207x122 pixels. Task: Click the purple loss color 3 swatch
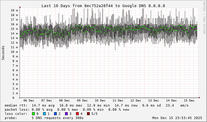tap(66, 114)
